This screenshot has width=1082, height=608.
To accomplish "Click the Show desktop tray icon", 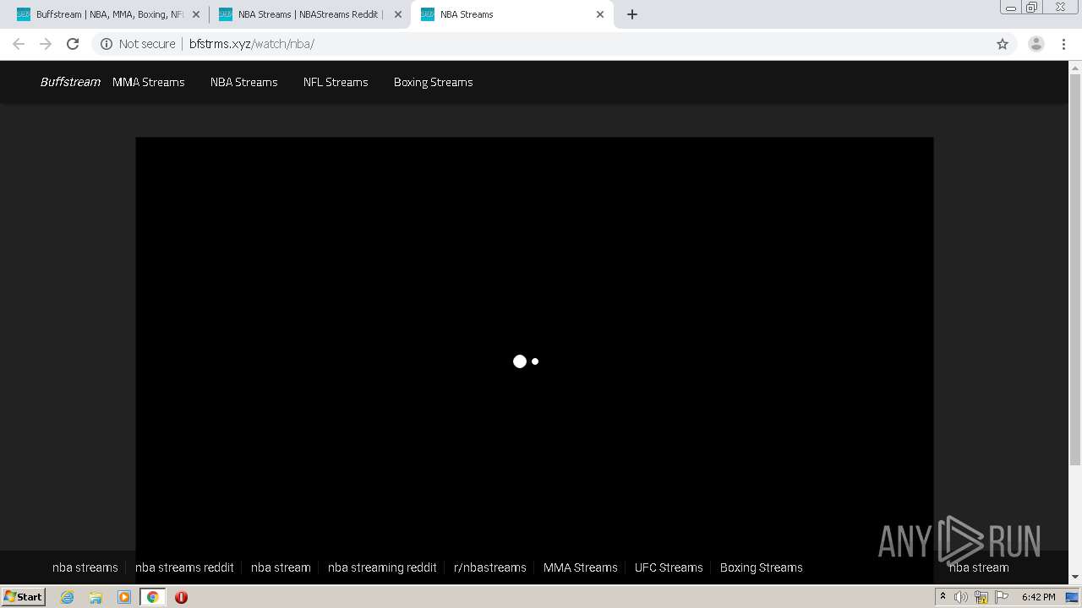I will pyautogui.click(x=1072, y=596).
